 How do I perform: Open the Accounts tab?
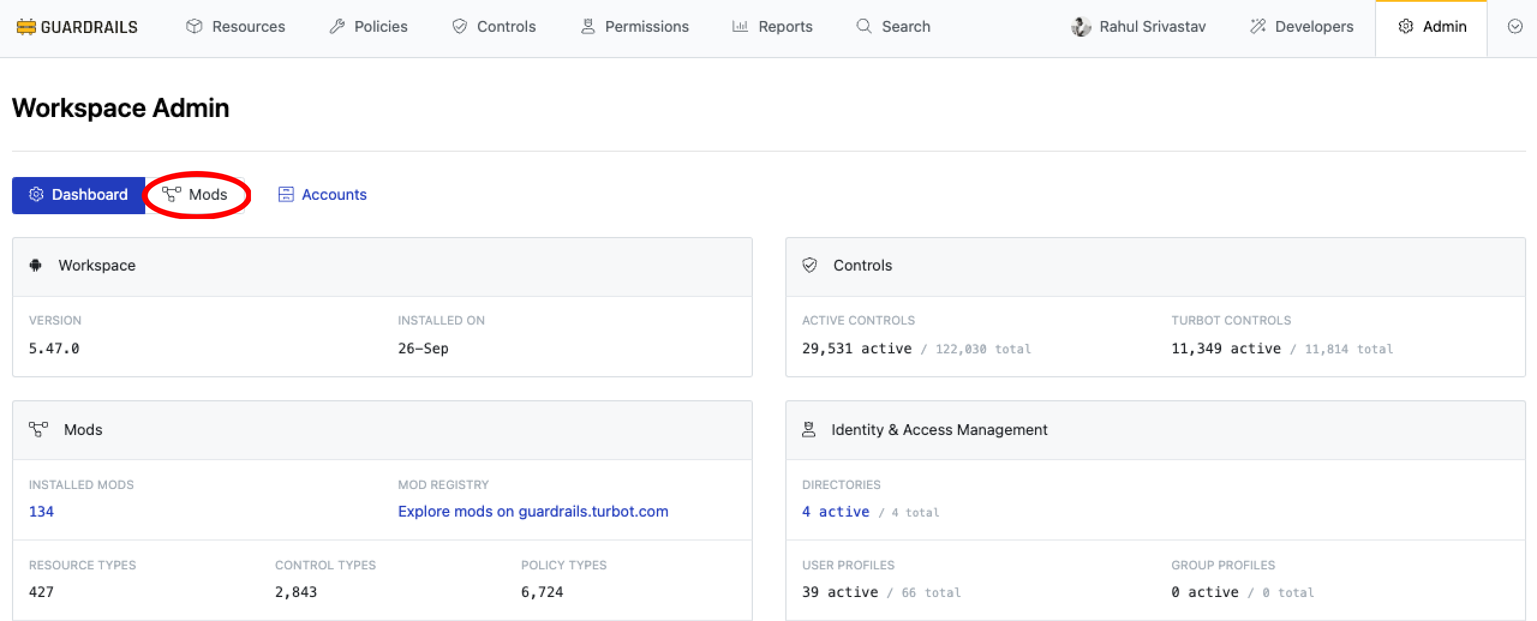(x=322, y=194)
